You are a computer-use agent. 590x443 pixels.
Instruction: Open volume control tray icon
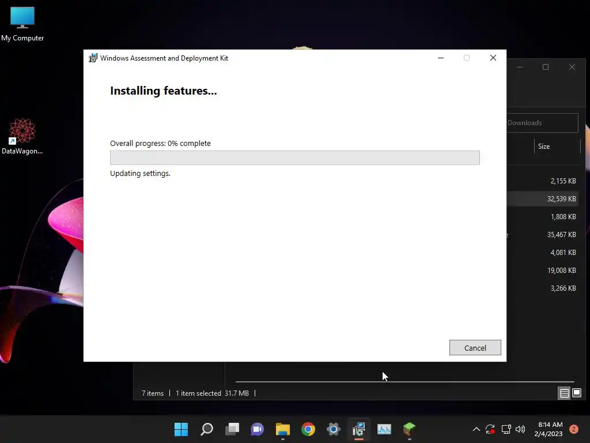click(520, 429)
